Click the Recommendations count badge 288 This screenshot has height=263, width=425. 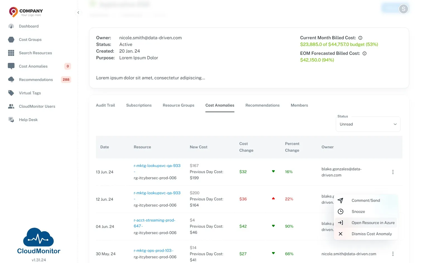(x=66, y=80)
